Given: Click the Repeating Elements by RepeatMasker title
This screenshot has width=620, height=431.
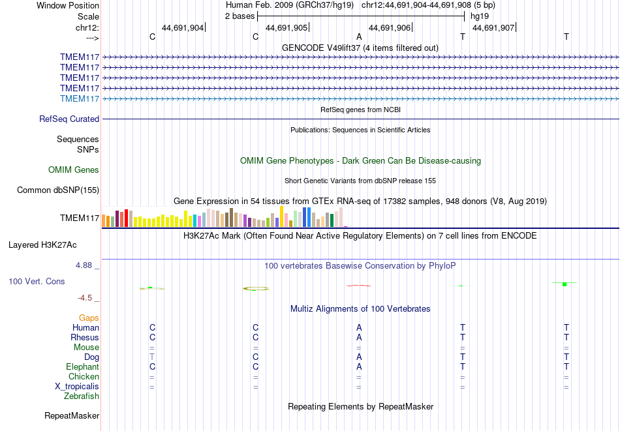Looking at the screenshot, I should point(361,406).
